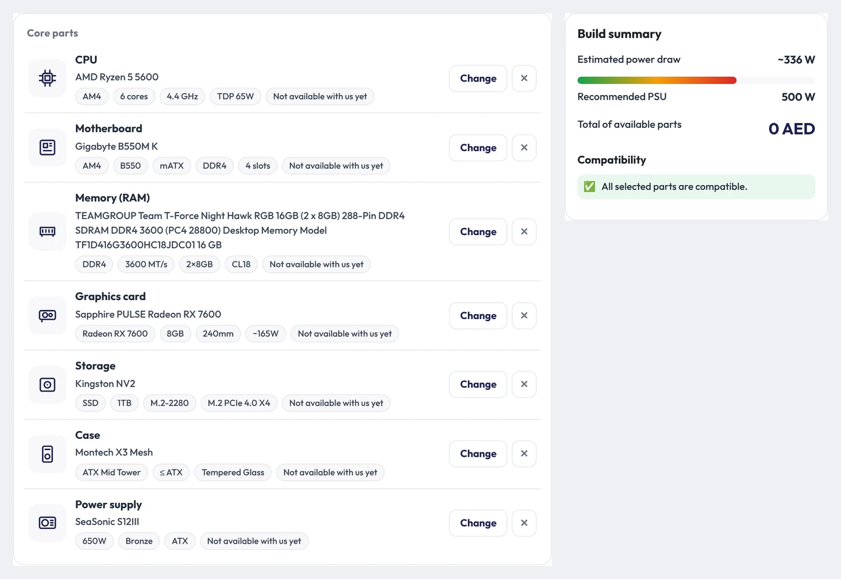Remove the Motherboard with its X button
This screenshot has width=841, height=579.
click(524, 148)
